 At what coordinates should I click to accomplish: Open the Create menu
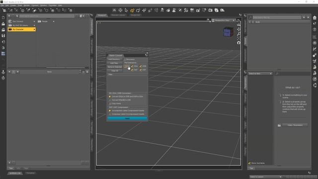[x=13, y=5]
